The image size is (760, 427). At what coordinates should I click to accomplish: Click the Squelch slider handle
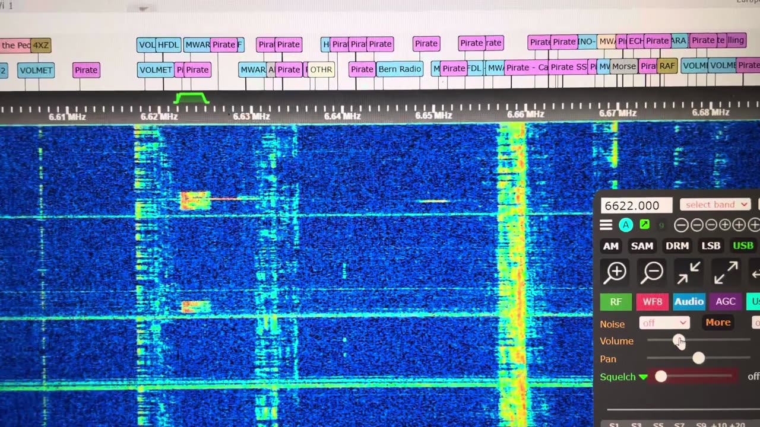click(661, 377)
